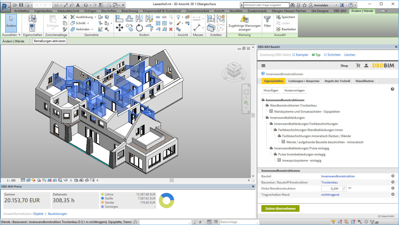Open the Objekte link
The height and width of the screenshot is (225, 399).
point(38,214)
